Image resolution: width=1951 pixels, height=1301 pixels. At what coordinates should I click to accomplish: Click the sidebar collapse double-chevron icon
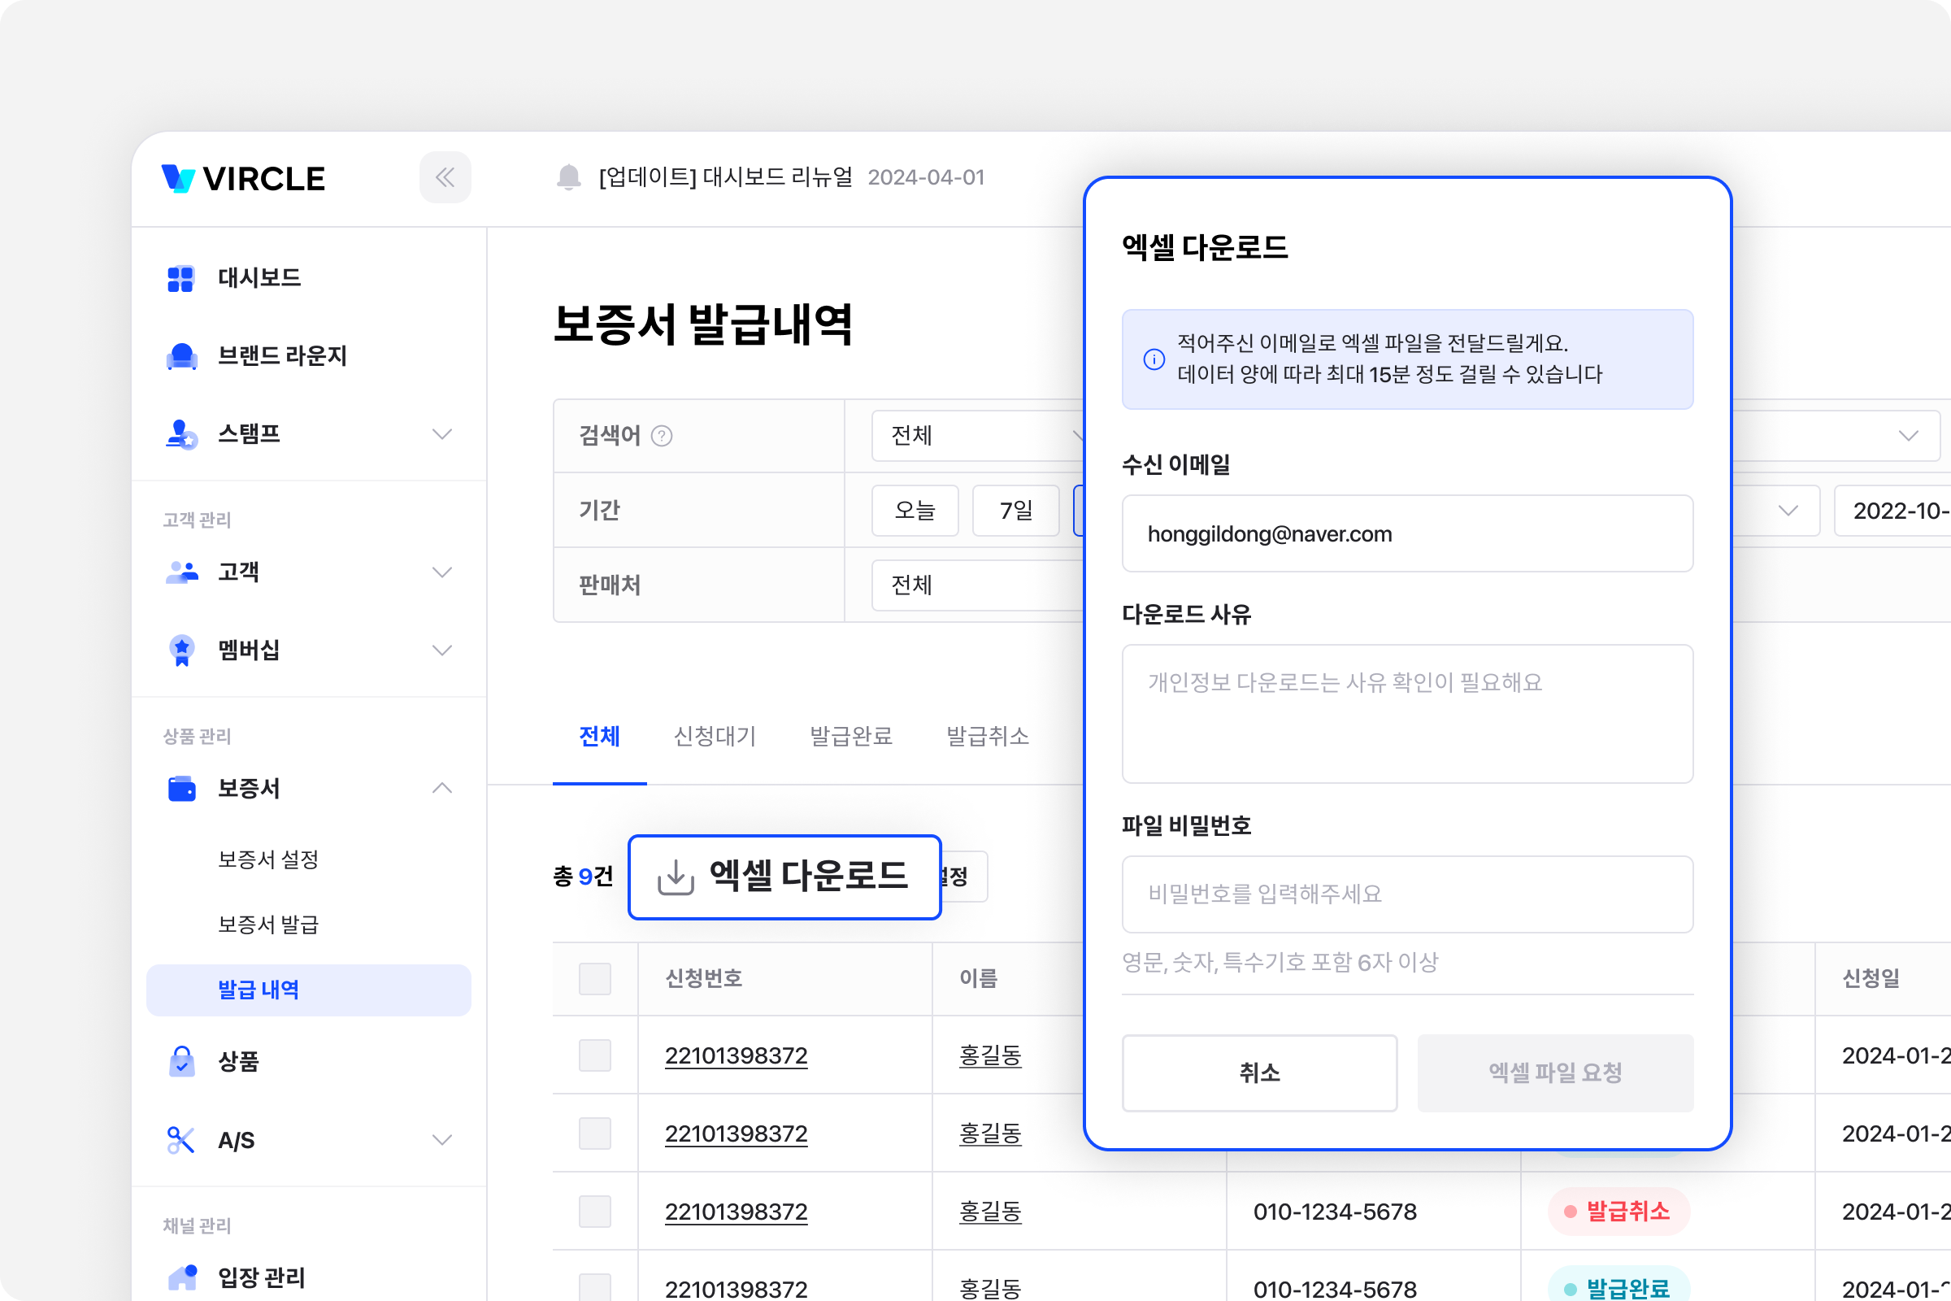coord(445,176)
